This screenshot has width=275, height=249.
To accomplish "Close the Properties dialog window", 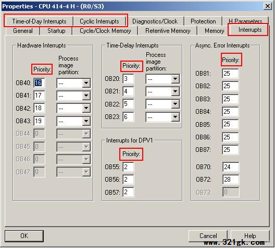I will click(268, 6).
